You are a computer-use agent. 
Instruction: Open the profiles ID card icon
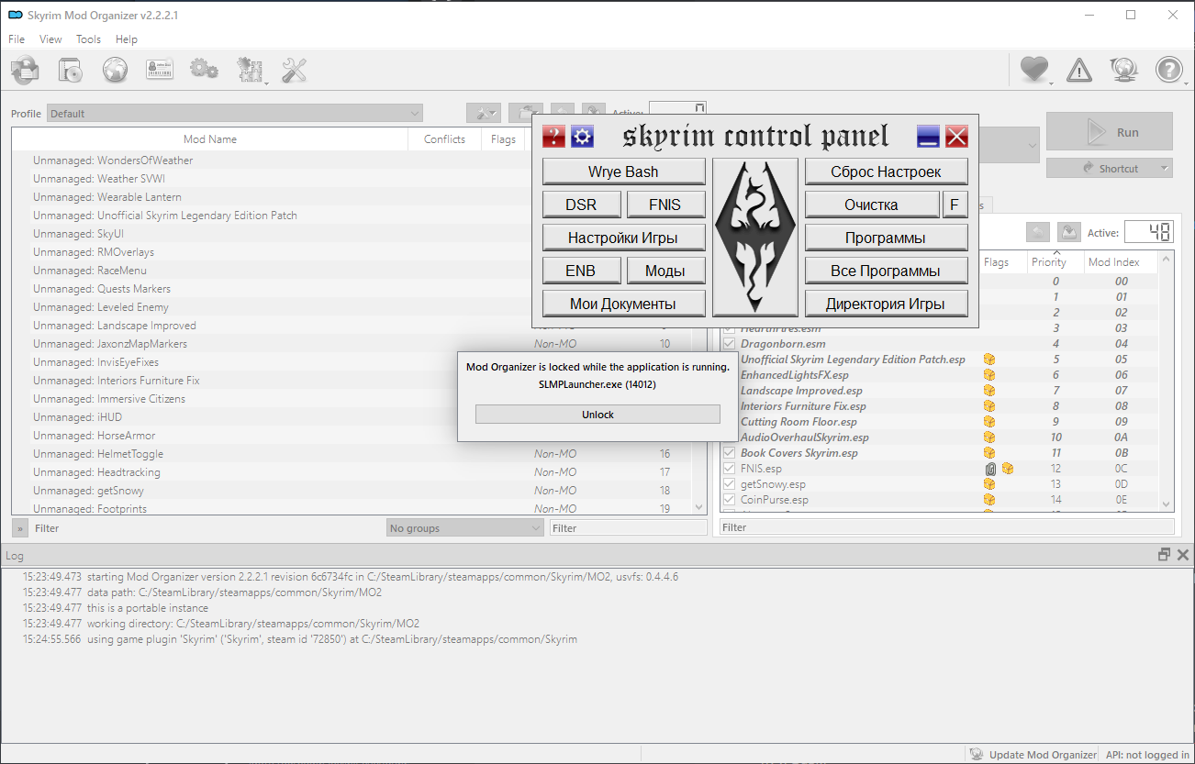click(160, 70)
